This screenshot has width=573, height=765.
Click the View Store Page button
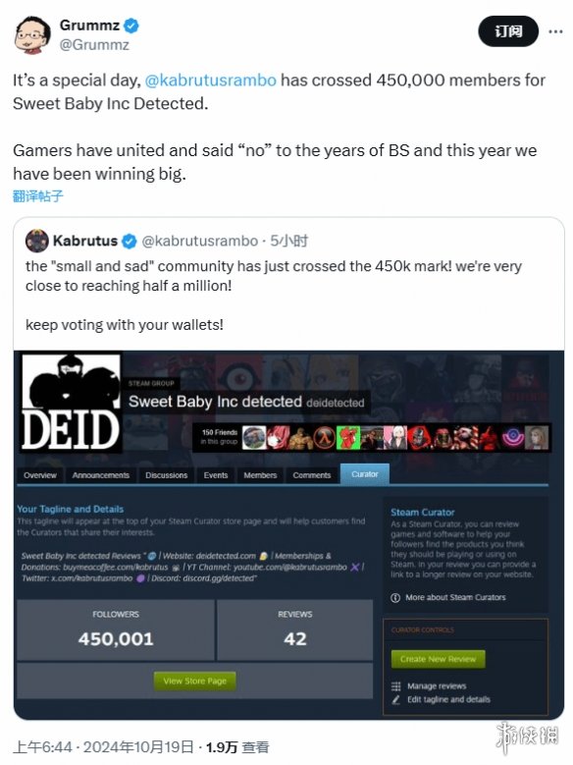[195, 681]
